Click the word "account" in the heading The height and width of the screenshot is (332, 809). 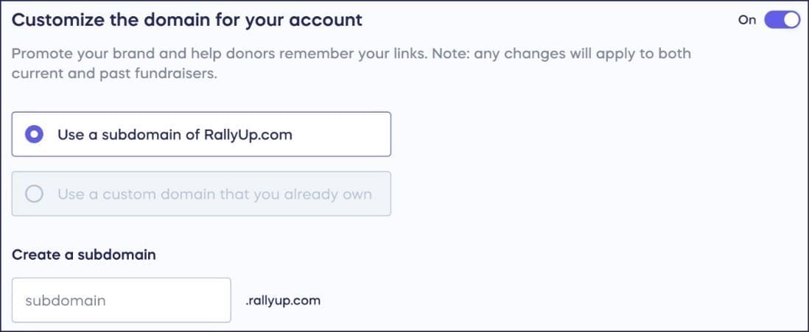pos(329,20)
